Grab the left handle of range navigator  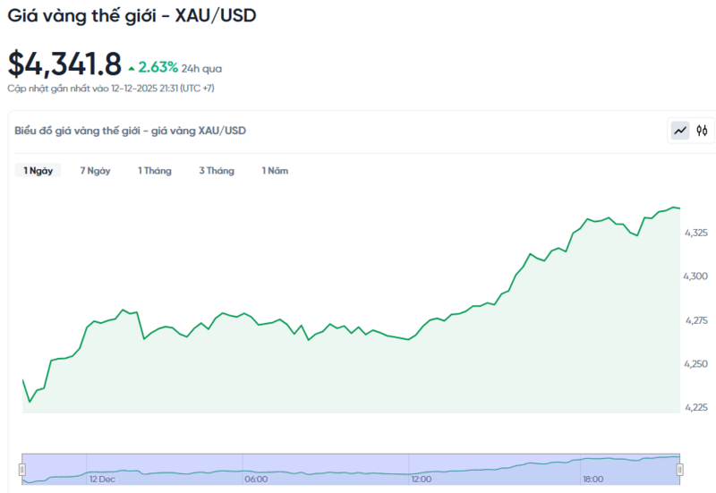(22, 470)
